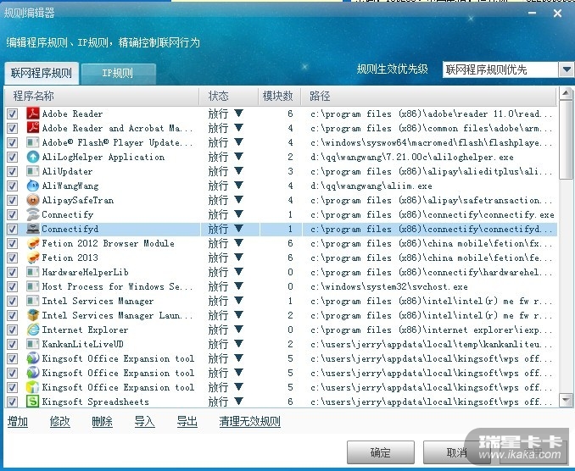Select the d:\qq\wangwang\aliim.exe path
Viewport: 575px width, 471px height.
click(x=371, y=186)
